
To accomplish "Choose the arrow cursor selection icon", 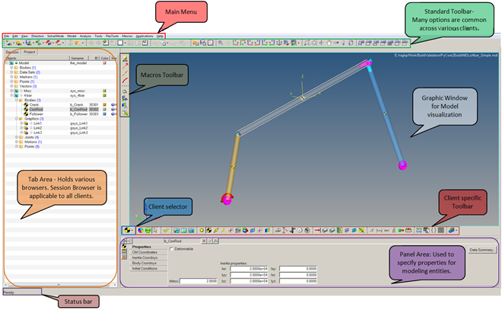I will (x=156, y=230).
